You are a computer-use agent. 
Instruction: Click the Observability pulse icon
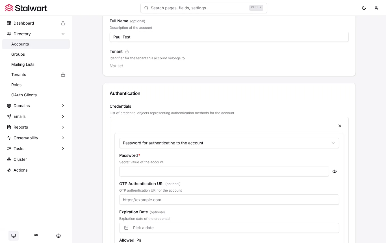9,138
